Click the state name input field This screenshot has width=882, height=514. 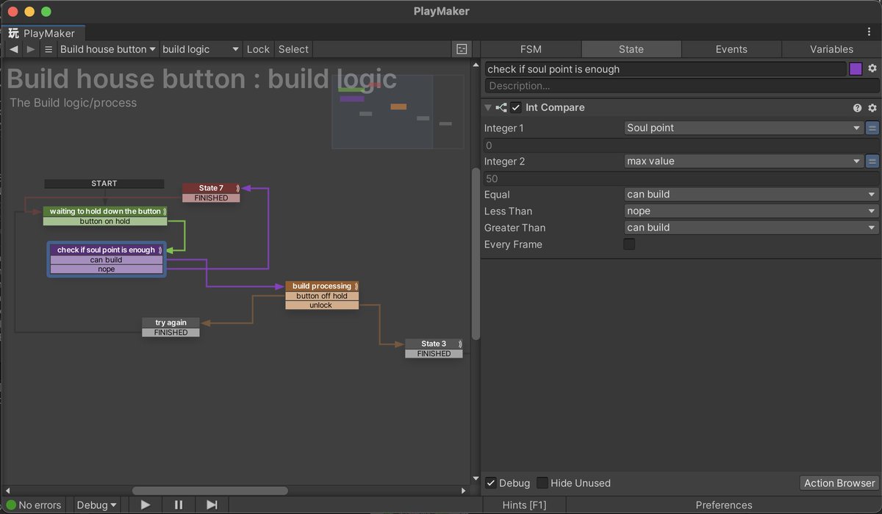665,69
